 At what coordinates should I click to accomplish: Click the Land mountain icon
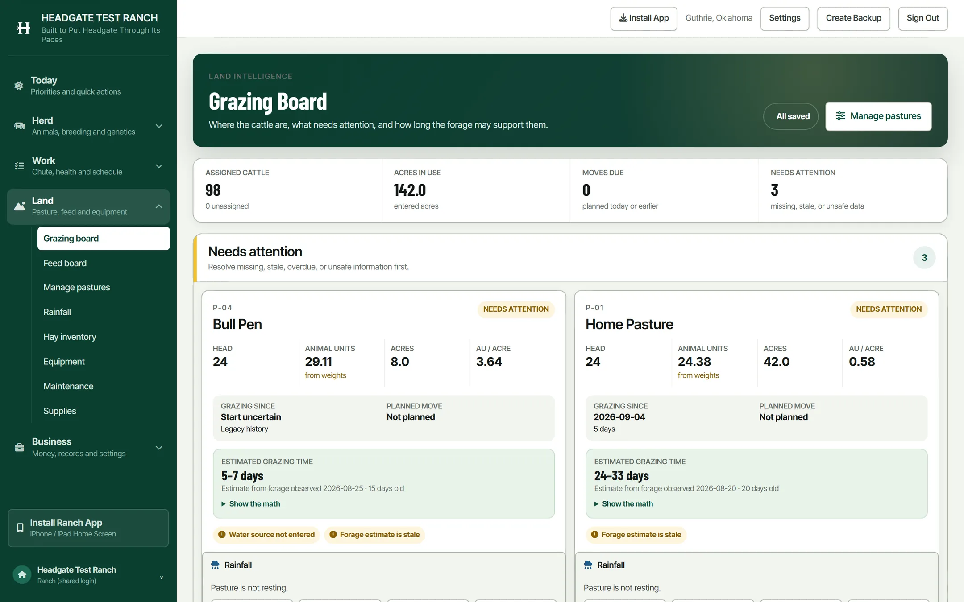click(x=20, y=206)
